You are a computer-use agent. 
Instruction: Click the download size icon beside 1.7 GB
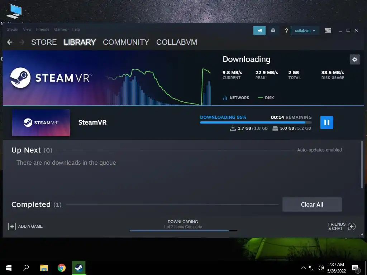(233, 128)
